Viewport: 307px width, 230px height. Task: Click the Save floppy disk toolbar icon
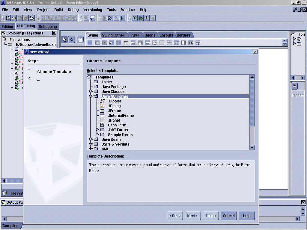pos(20,18)
